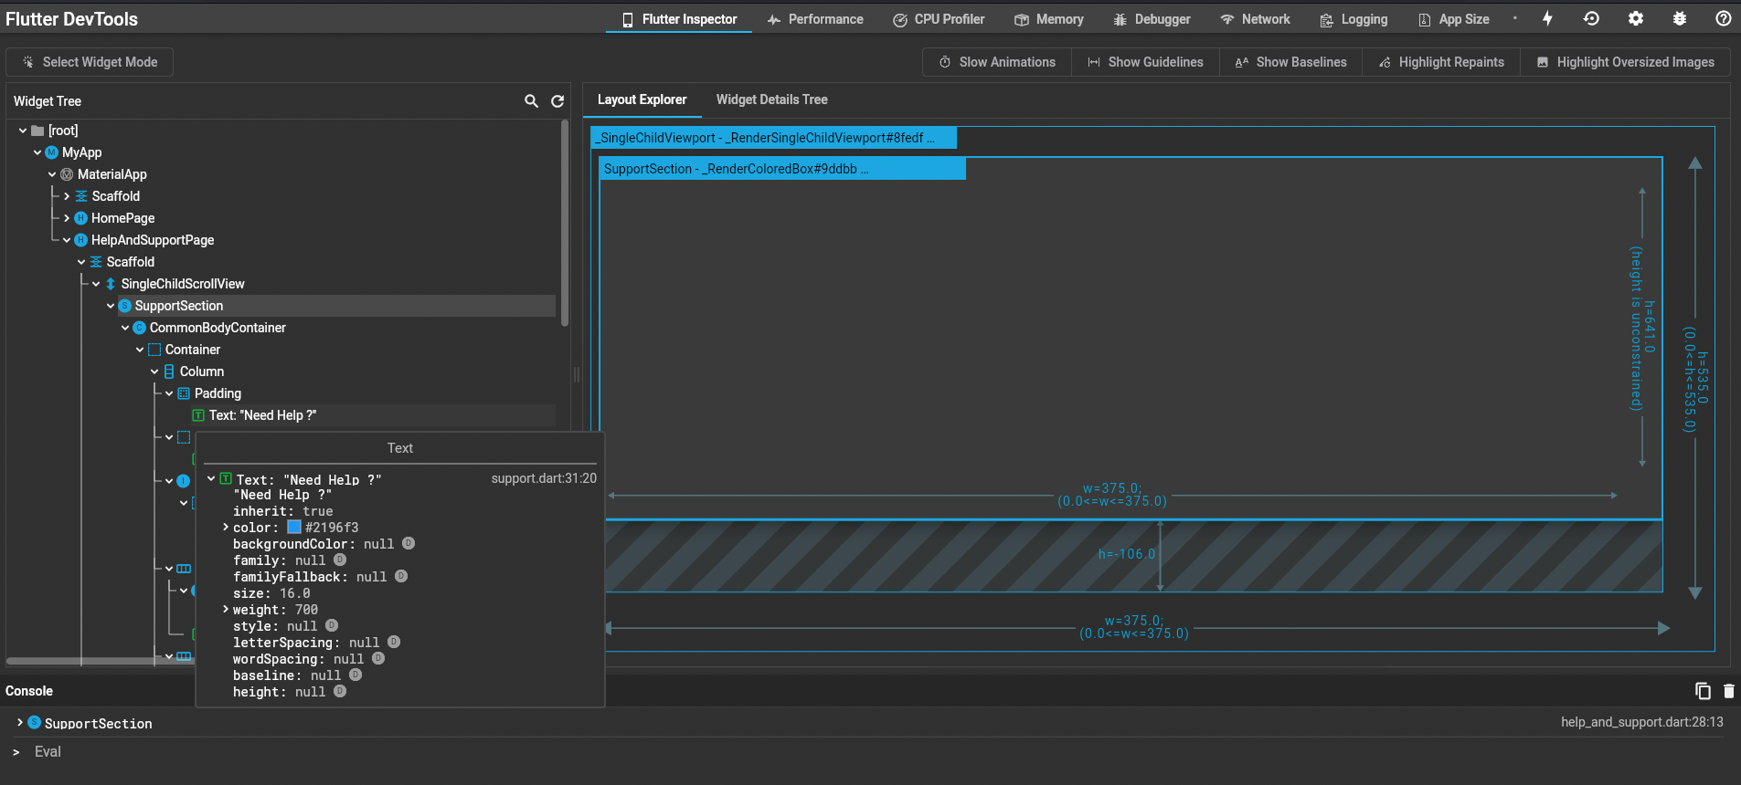Screen dimensions: 1741x785
Task: Click the #2196f3 color swatch
Action: (x=294, y=527)
